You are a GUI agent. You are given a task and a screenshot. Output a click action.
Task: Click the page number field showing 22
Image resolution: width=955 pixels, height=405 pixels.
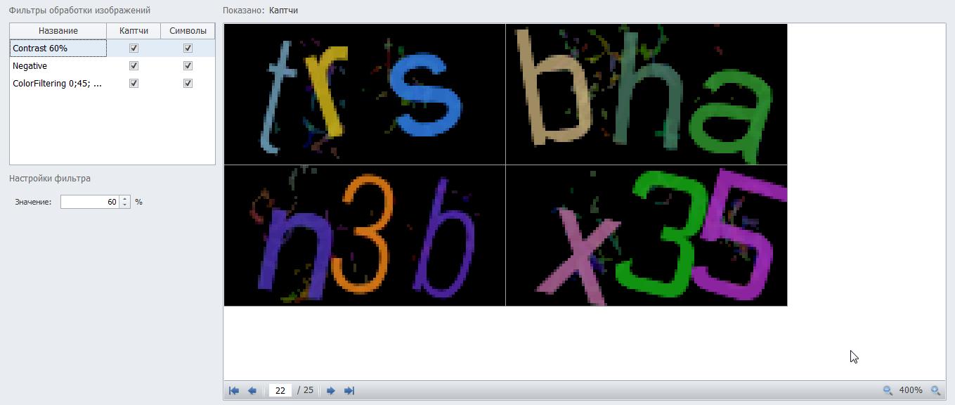pos(280,390)
